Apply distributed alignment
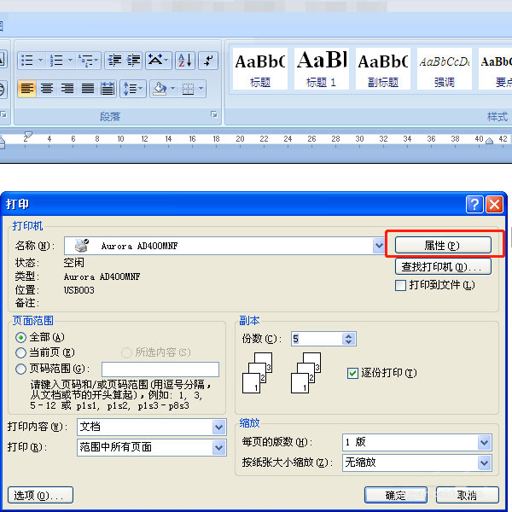 tap(108, 89)
